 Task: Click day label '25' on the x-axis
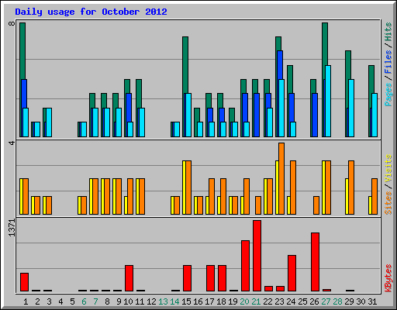tap(302, 301)
